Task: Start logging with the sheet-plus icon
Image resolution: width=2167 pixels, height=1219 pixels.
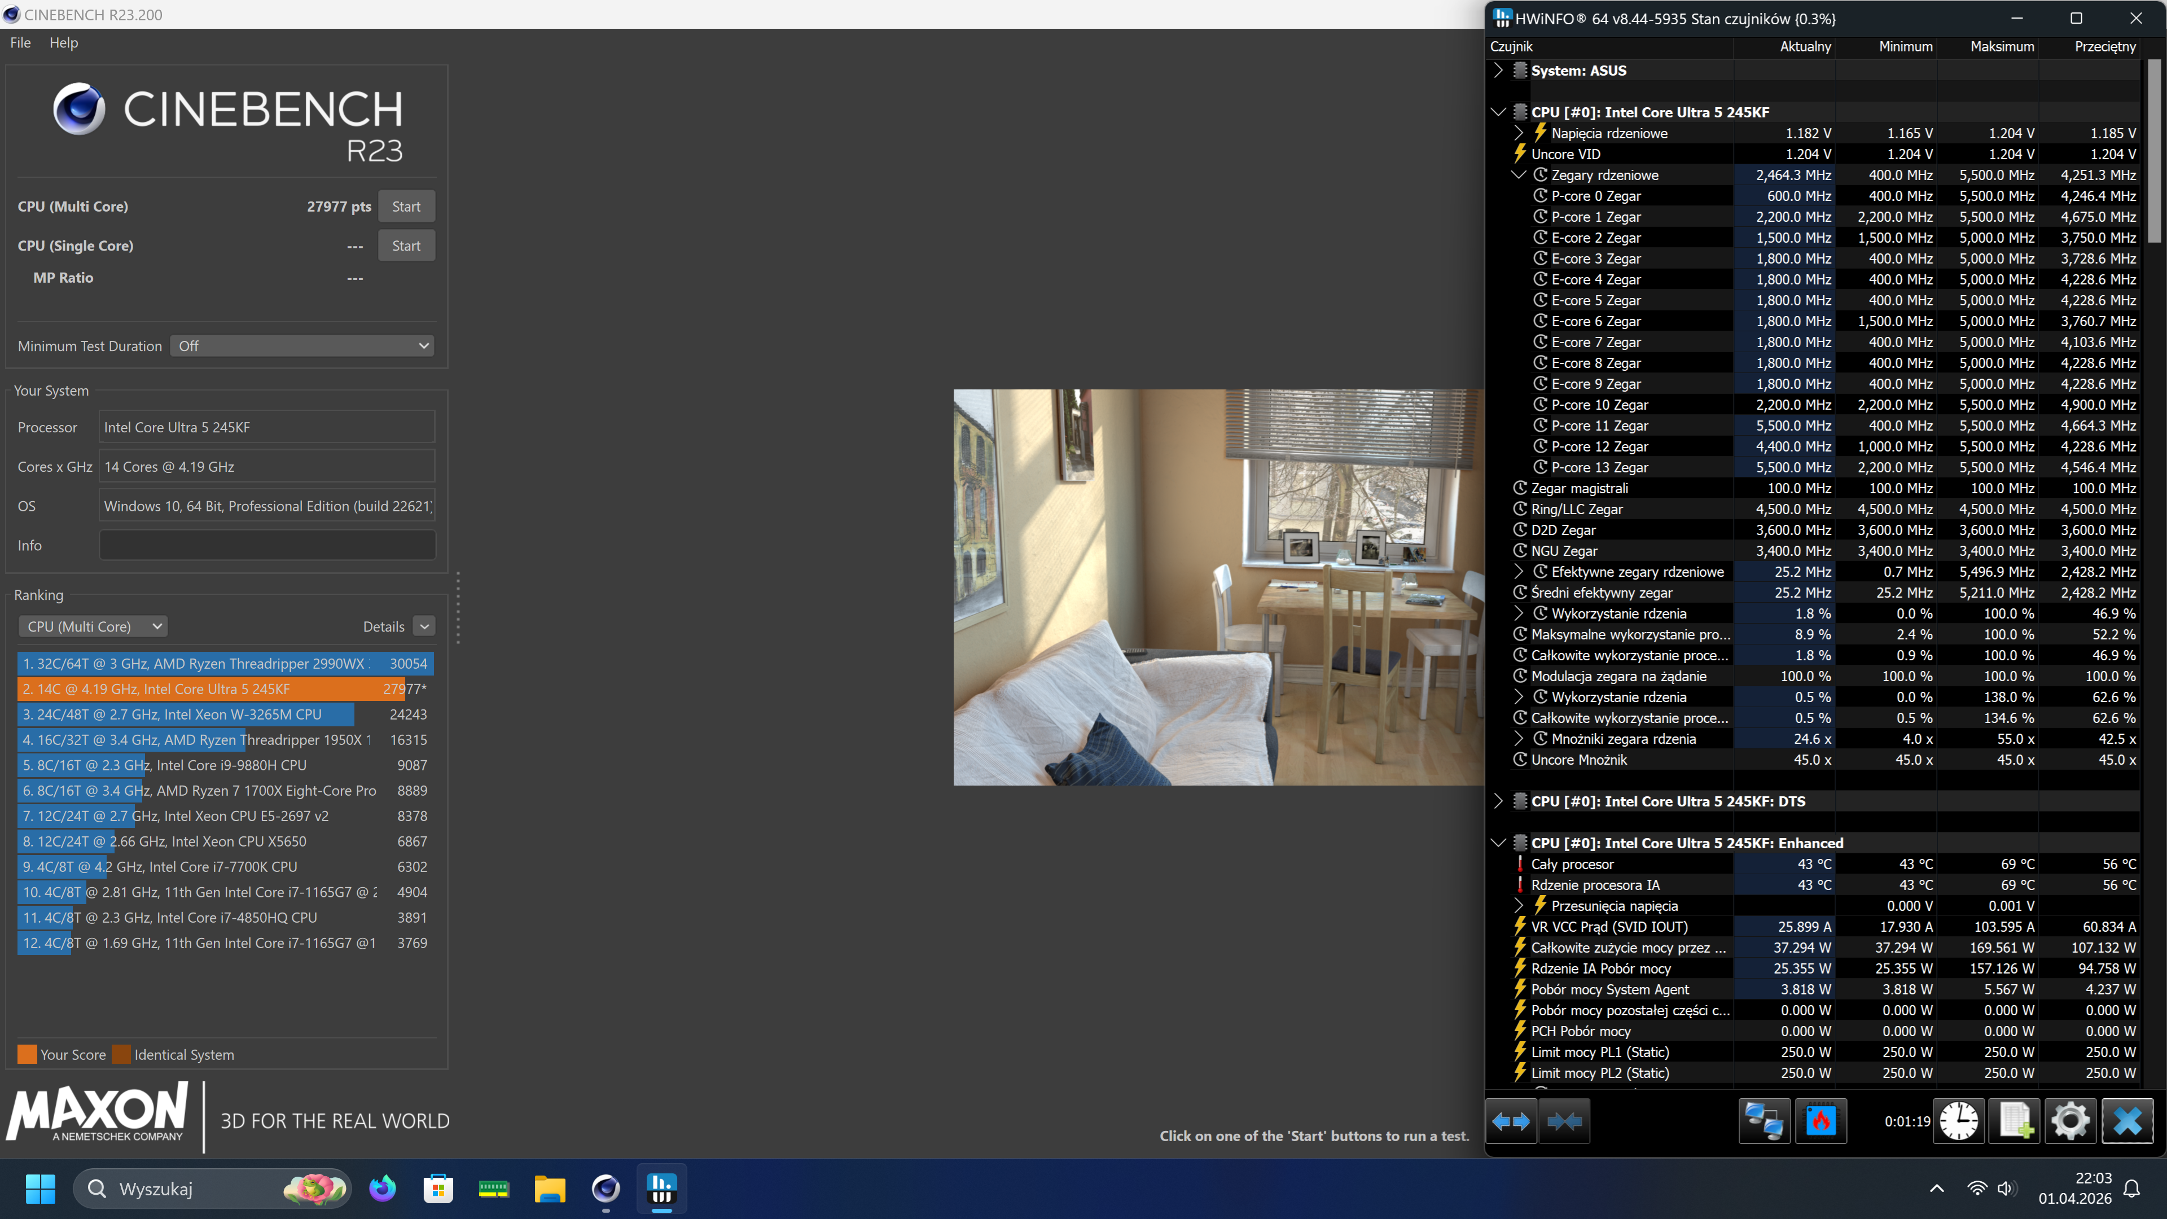Action: tap(2015, 1121)
